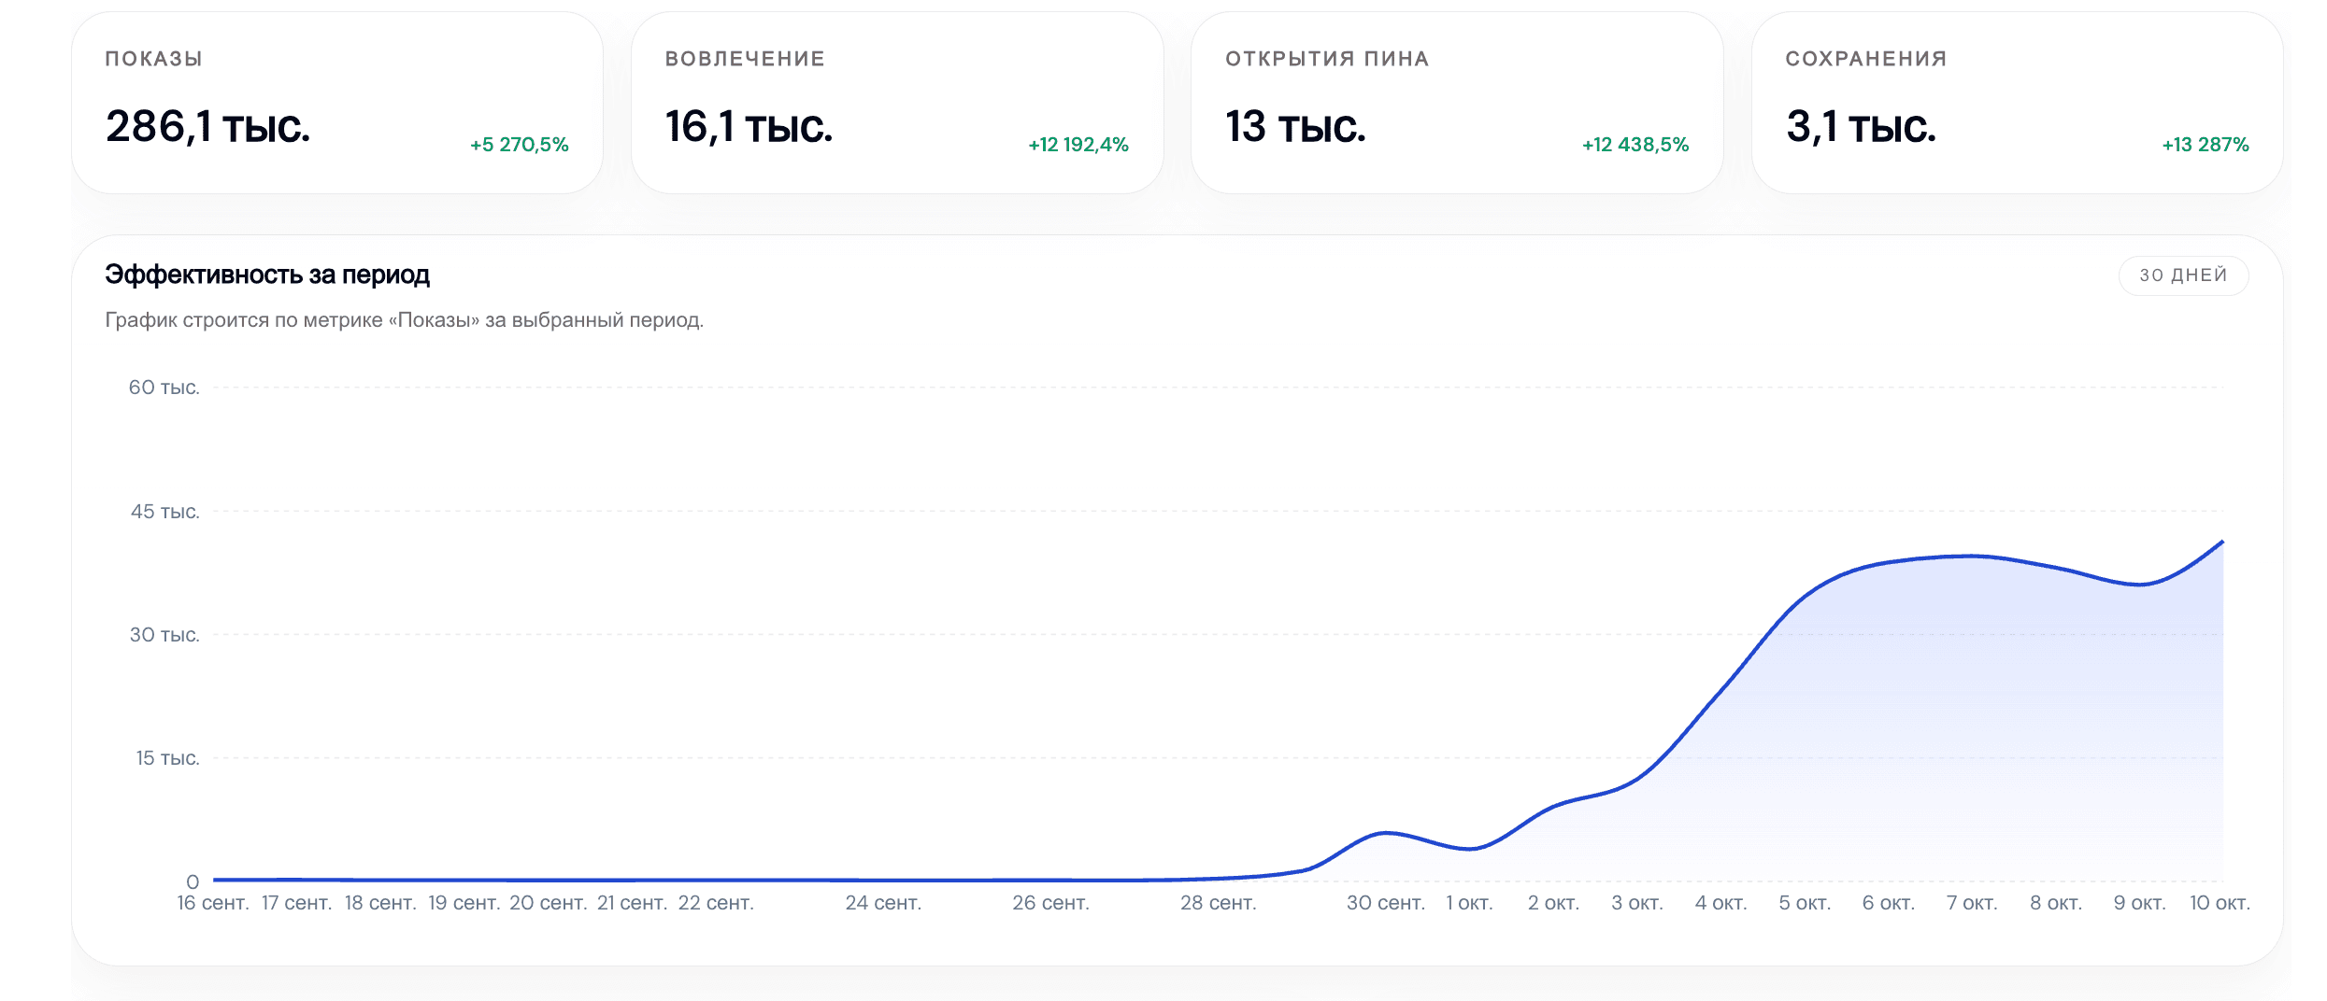
Task: Click the value "16,1 тыс."
Action: pos(749,127)
